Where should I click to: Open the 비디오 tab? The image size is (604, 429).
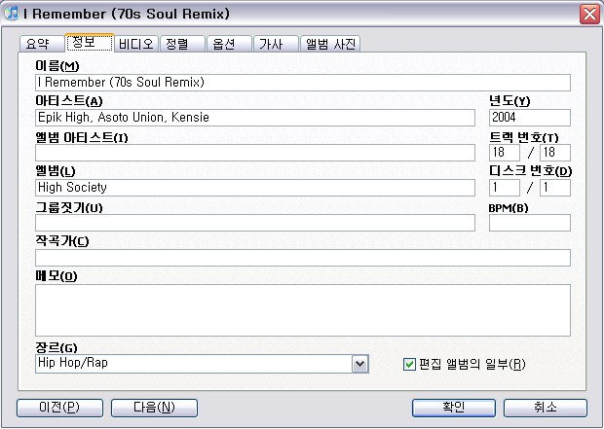click(136, 44)
